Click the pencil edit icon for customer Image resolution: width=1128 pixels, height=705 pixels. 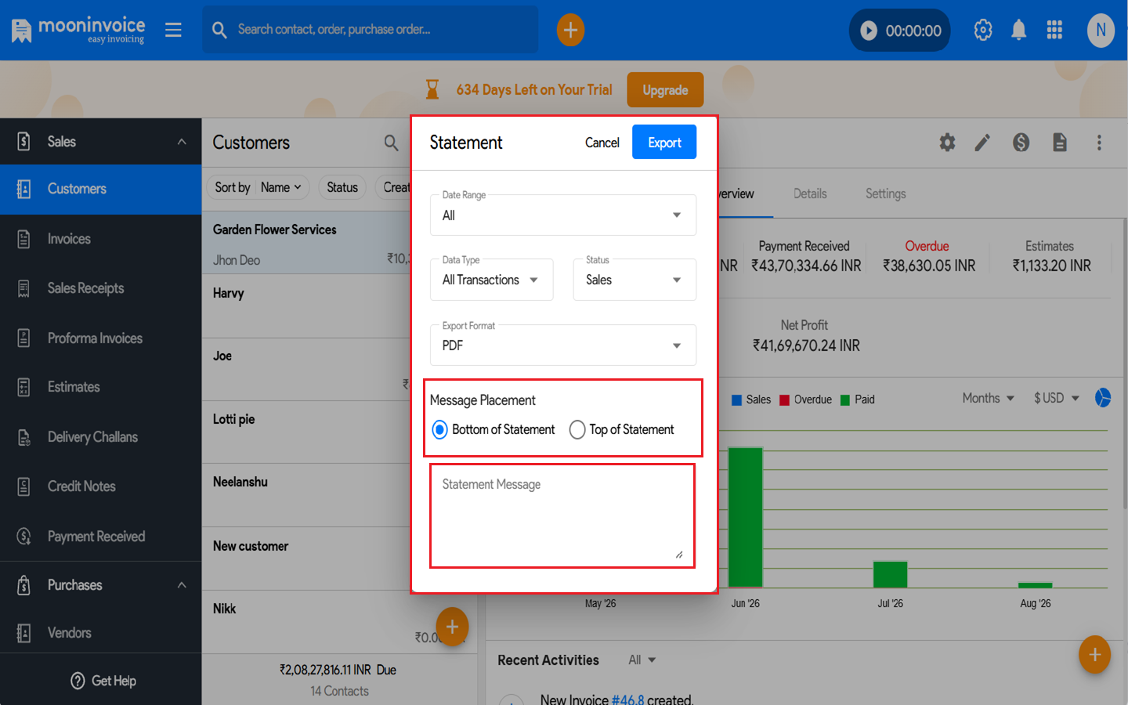(982, 143)
